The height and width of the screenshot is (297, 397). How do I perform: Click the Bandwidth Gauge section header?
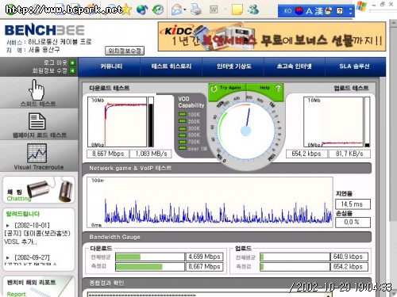[227, 237]
